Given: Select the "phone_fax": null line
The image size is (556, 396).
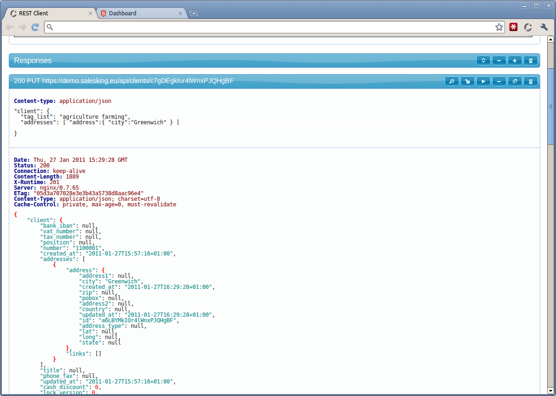Looking at the screenshot, I should pos(69,376).
